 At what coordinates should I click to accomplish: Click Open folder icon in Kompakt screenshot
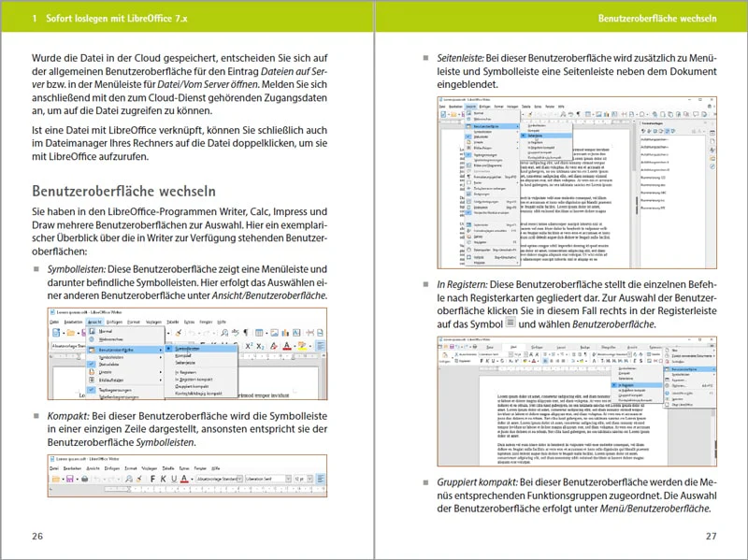(56, 479)
